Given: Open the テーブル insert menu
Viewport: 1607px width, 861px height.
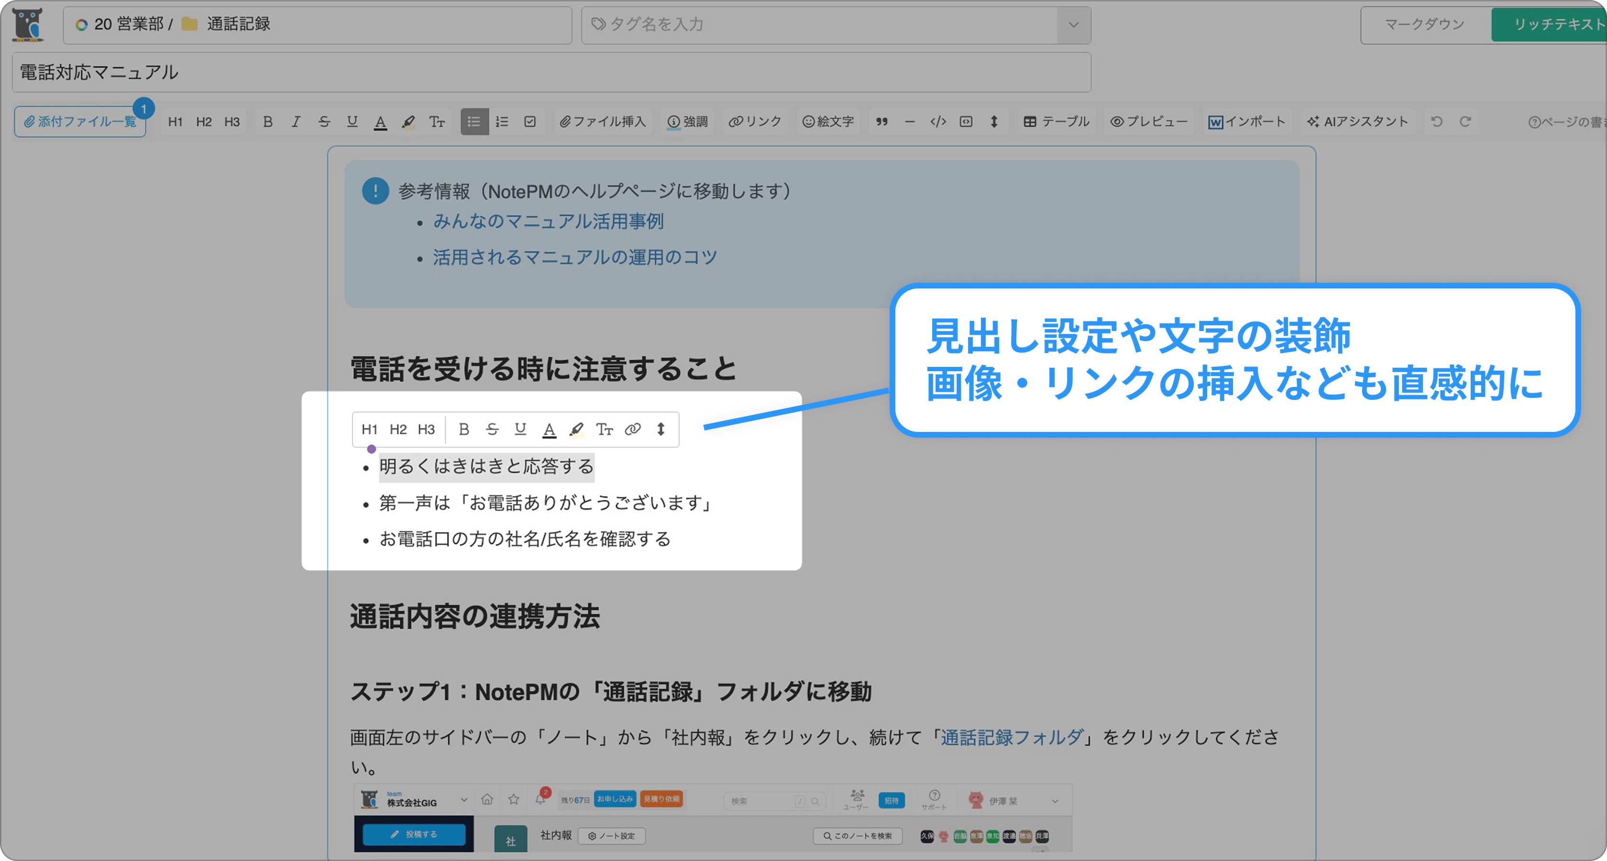Looking at the screenshot, I should [x=1056, y=121].
